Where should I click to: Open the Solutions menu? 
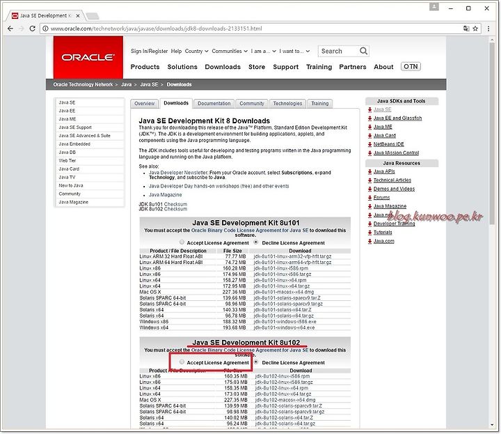(x=182, y=67)
